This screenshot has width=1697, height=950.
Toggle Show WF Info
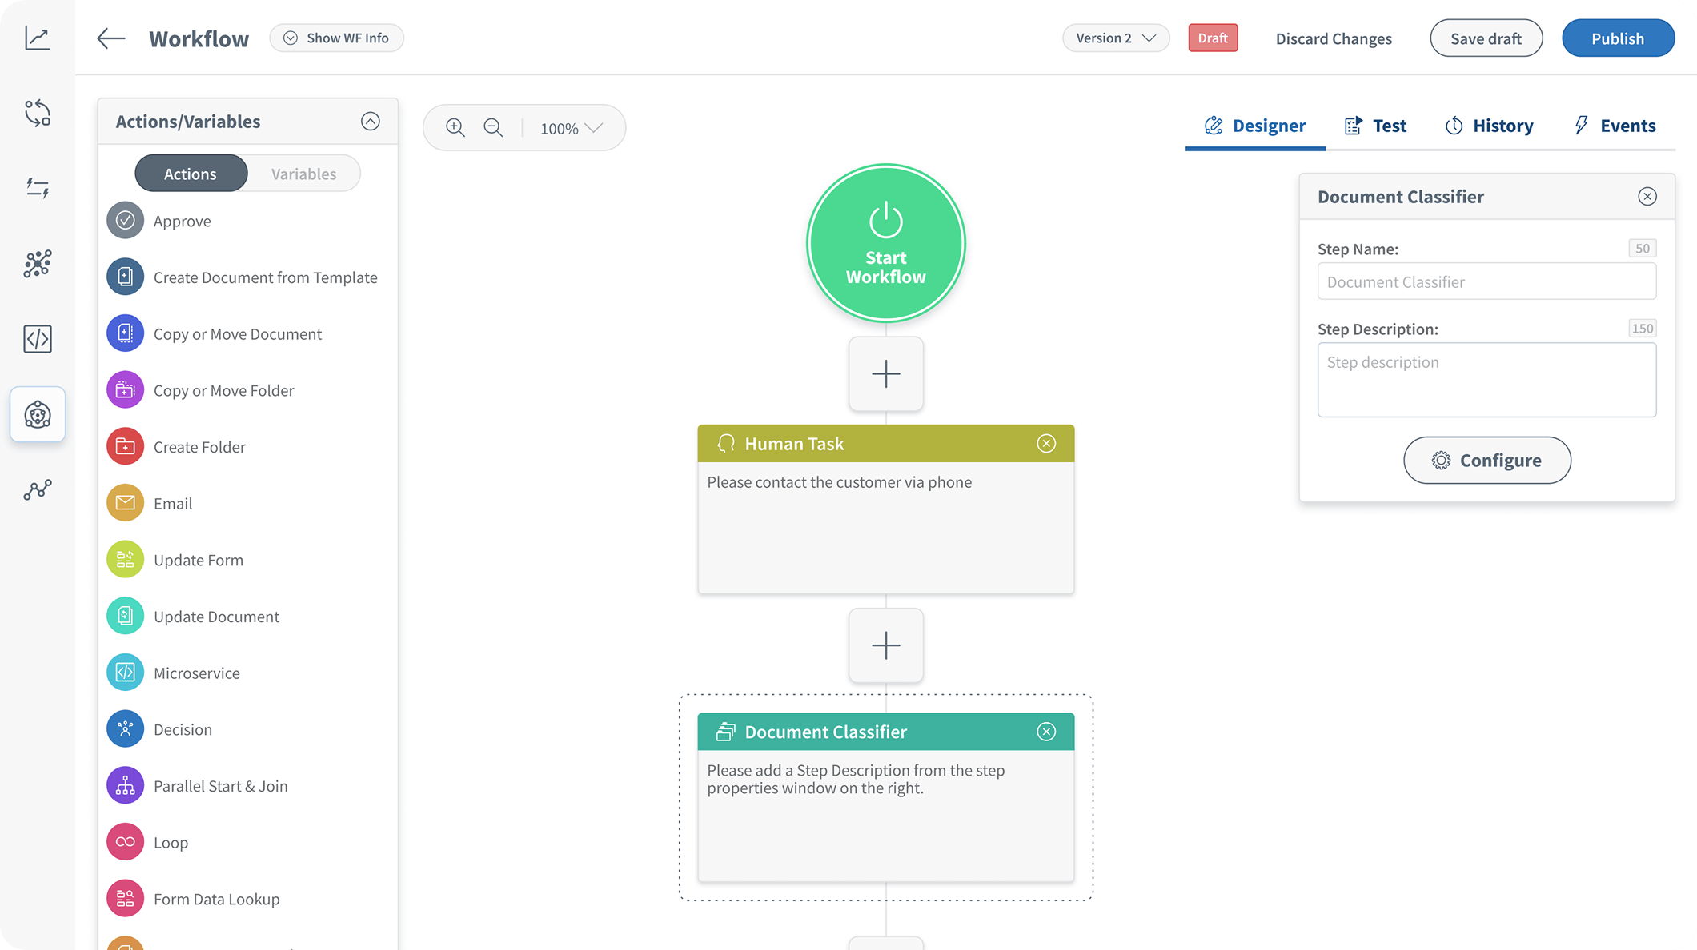[x=337, y=38]
